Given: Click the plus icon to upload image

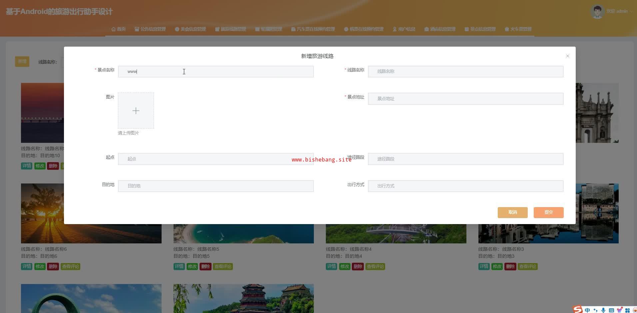Looking at the screenshot, I should [x=136, y=111].
